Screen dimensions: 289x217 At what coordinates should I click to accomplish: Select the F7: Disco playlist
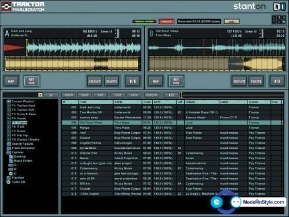[19, 131]
